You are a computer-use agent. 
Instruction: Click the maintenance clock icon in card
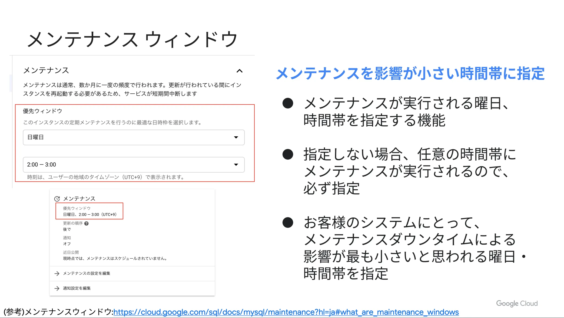click(57, 199)
